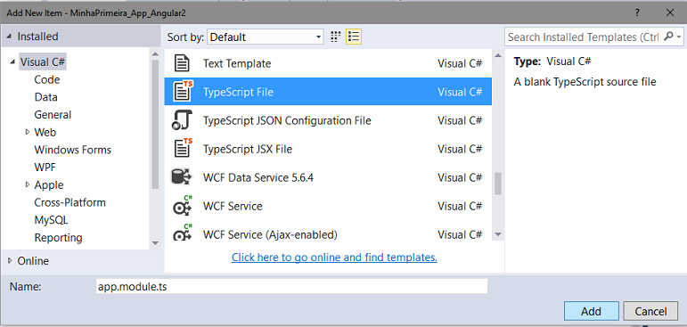Select the TypeScript JSX File icon
687x327 pixels.
coord(183,149)
